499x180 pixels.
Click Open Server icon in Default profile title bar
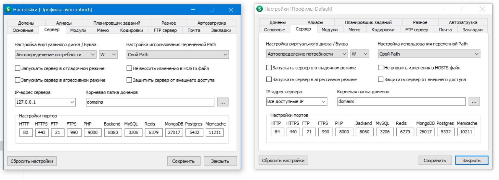(x=260, y=9)
